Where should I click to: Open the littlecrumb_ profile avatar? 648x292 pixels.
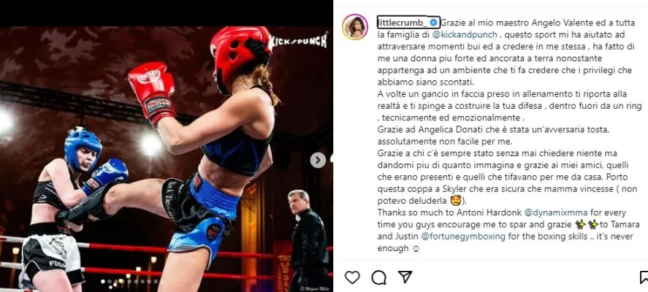tap(355, 26)
